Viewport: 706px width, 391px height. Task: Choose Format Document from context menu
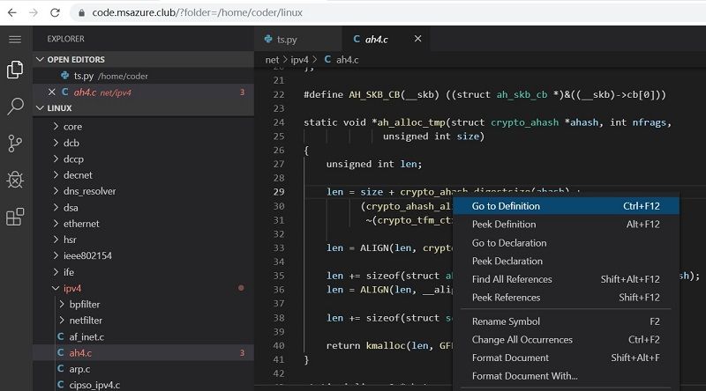pyautogui.click(x=566, y=358)
